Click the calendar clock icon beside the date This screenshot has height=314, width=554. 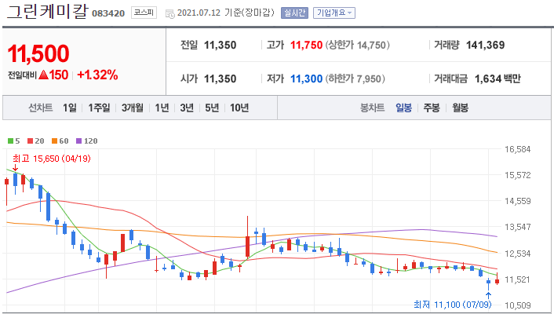coord(170,14)
